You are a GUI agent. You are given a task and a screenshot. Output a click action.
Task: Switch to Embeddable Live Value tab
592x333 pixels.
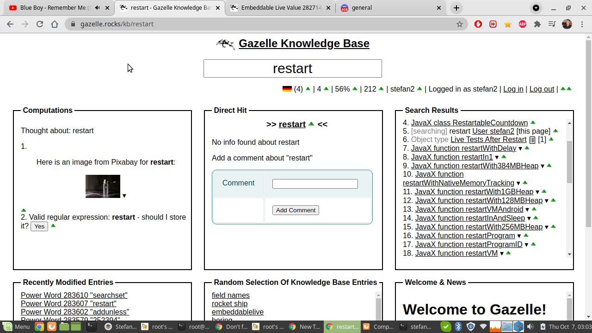tap(282, 8)
